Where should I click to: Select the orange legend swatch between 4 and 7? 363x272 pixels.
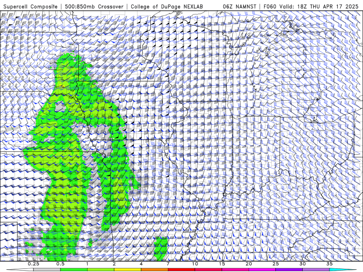154,269
